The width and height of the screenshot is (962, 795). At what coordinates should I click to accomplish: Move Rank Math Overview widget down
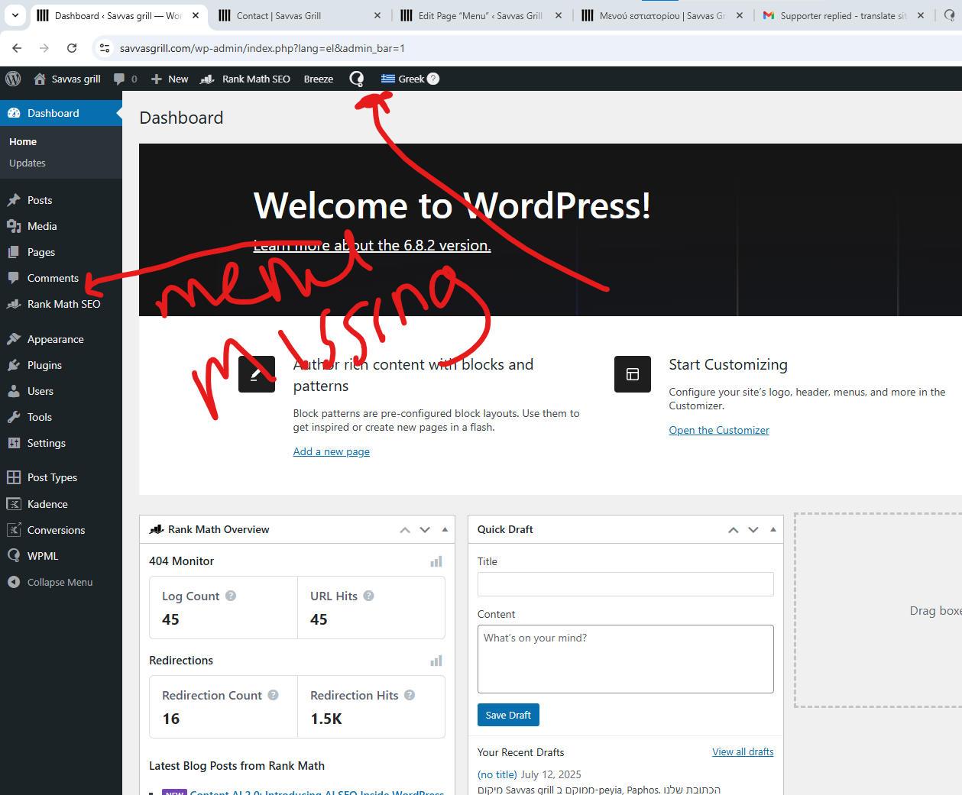(x=425, y=529)
